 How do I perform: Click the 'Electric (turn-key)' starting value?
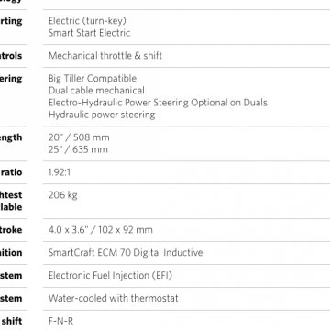pos(87,21)
